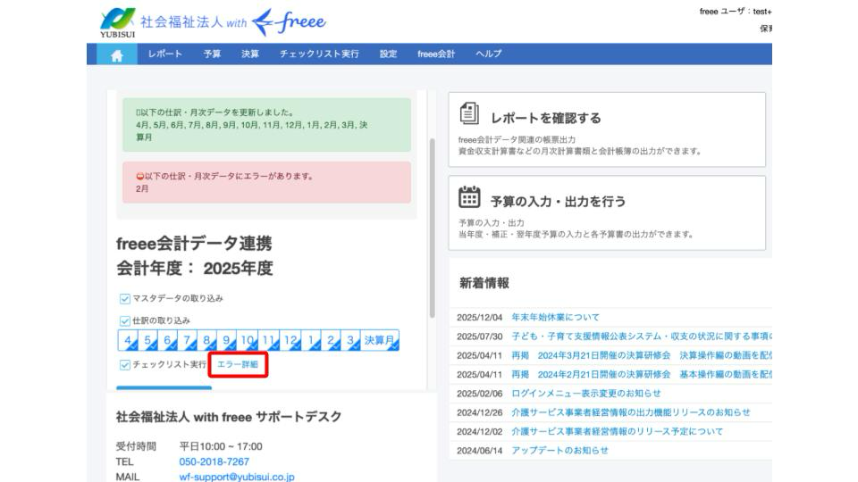This screenshot has width=858, height=482.
Task: Open the レポートを確認する card
Action: (x=607, y=129)
